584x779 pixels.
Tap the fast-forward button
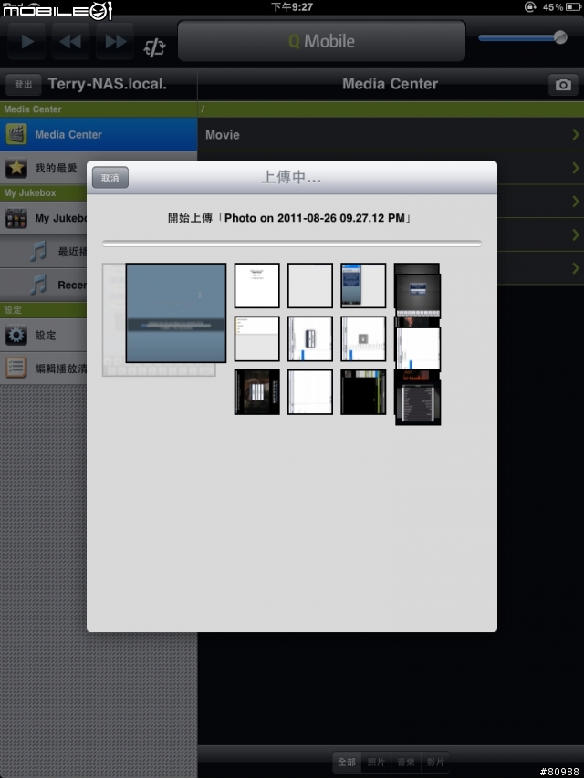115,41
